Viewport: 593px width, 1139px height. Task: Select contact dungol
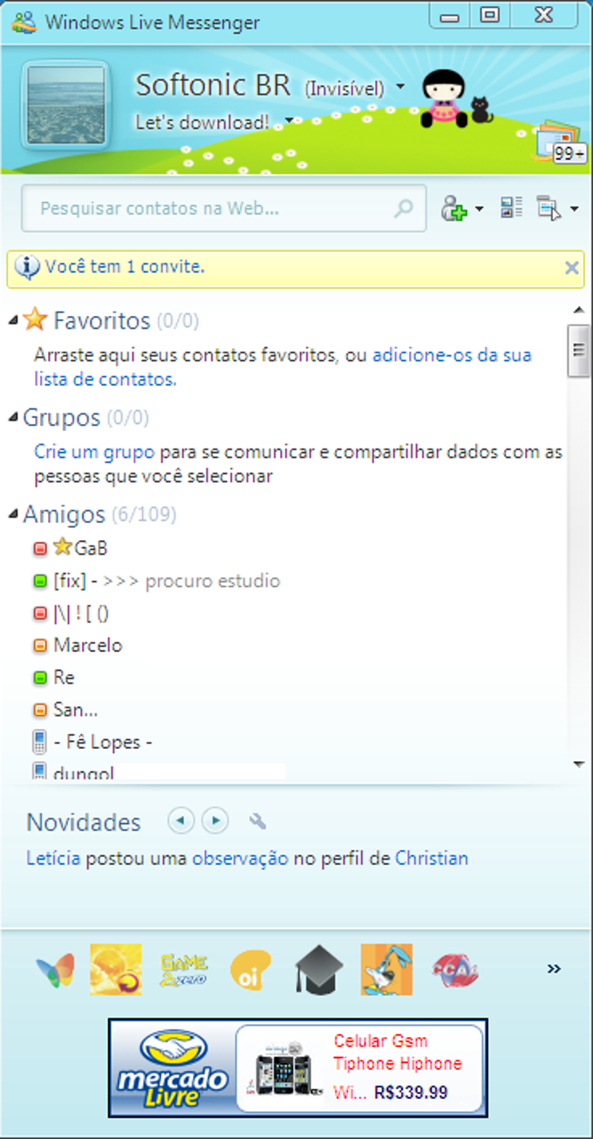click(84, 772)
